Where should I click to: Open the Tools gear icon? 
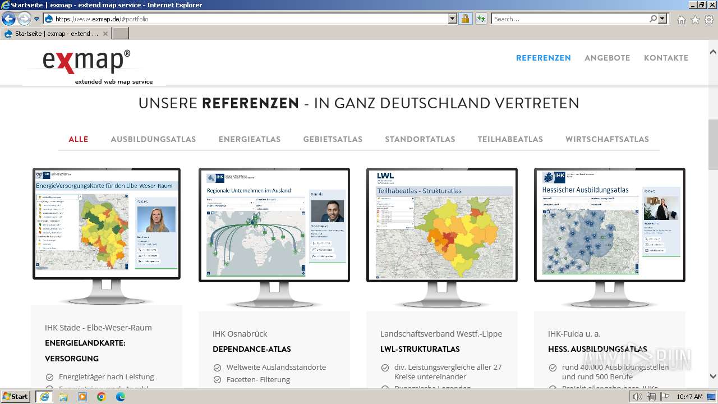[x=709, y=20]
